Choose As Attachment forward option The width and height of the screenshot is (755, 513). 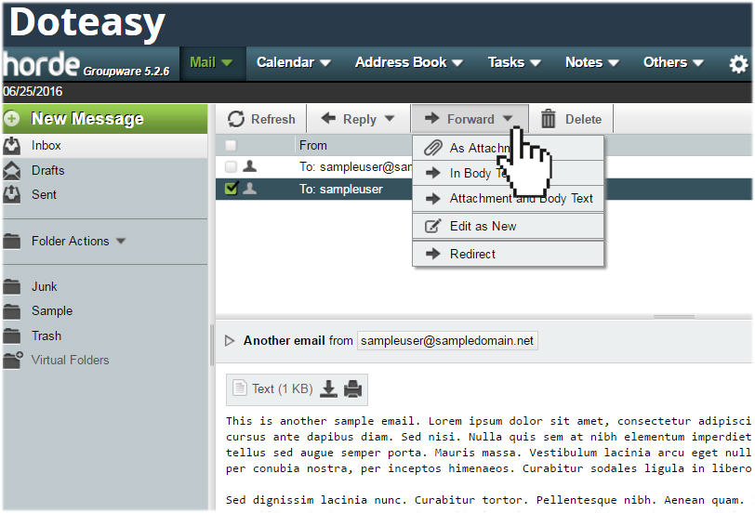pos(508,148)
